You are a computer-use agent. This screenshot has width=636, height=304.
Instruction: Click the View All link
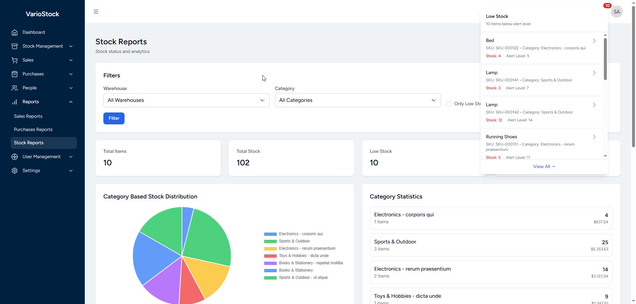(x=544, y=167)
